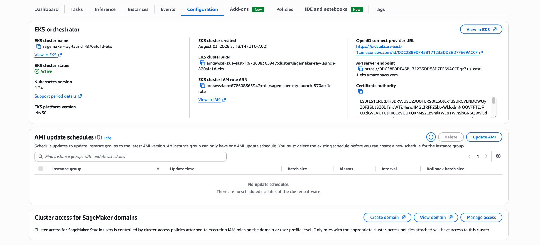Click the Update AMI button
This screenshot has width=540, height=245.
[x=484, y=137]
